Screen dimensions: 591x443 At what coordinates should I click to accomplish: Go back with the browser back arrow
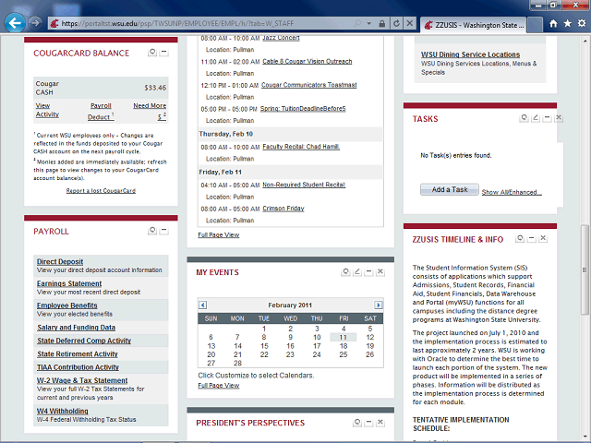point(15,23)
